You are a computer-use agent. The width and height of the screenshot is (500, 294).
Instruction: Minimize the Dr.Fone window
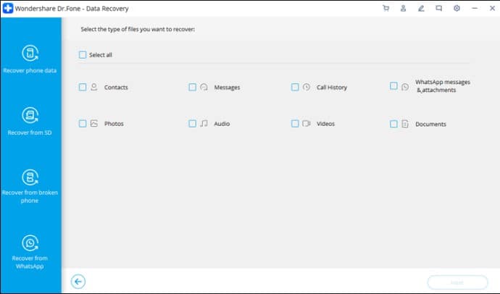[475, 8]
